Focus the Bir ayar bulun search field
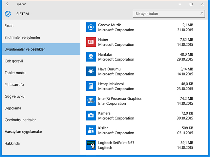Viewport: 210px width, 157px height. point(169,13)
